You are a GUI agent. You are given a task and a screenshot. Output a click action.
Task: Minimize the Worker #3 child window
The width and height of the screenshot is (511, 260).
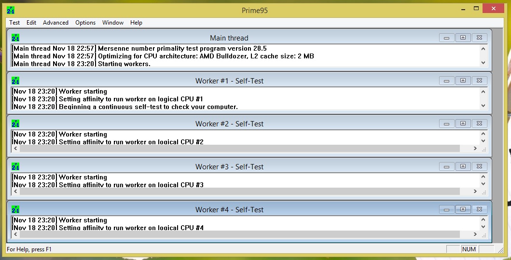(446, 166)
